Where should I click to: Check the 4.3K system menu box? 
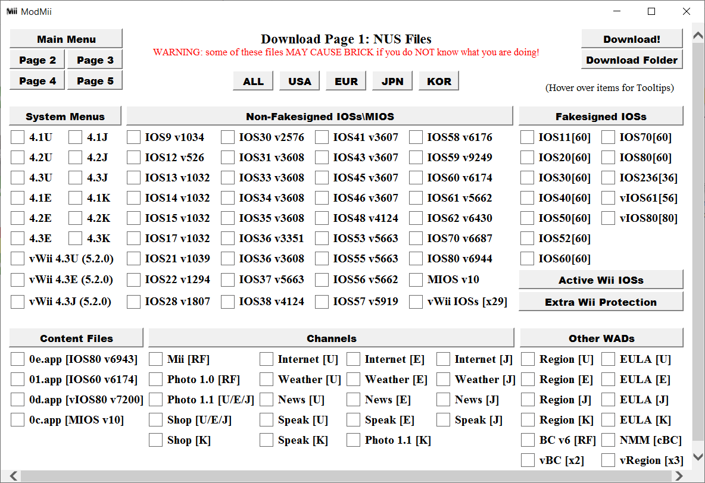[75, 238]
